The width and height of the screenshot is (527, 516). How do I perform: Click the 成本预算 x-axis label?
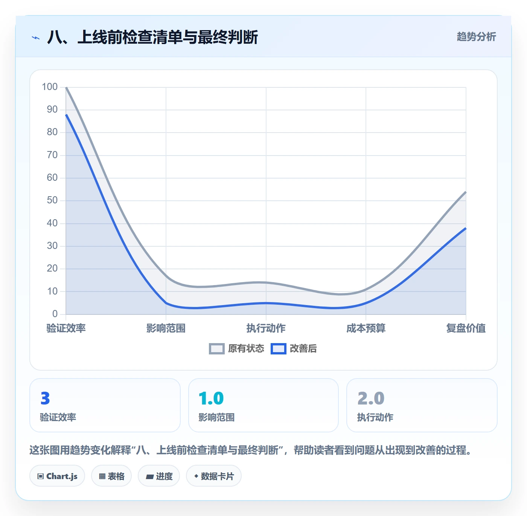(x=366, y=328)
